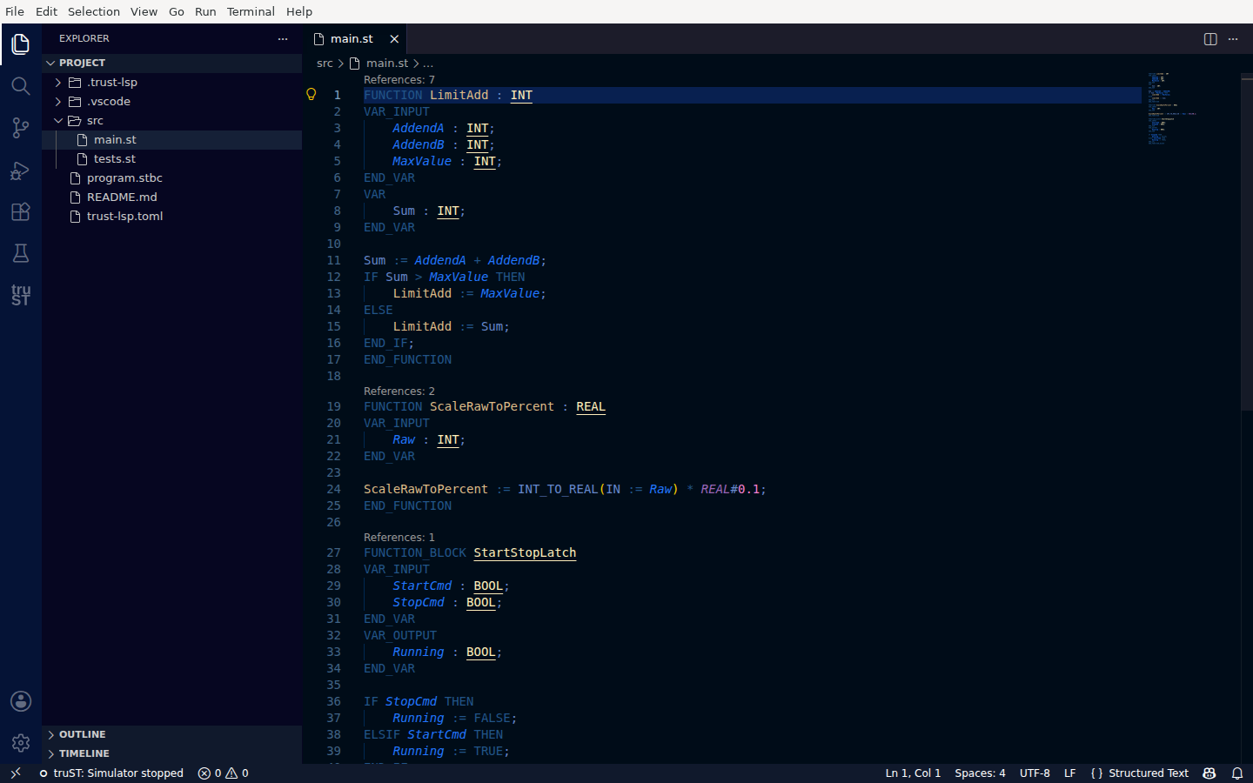Click src in the breadcrumb

point(325,63)
